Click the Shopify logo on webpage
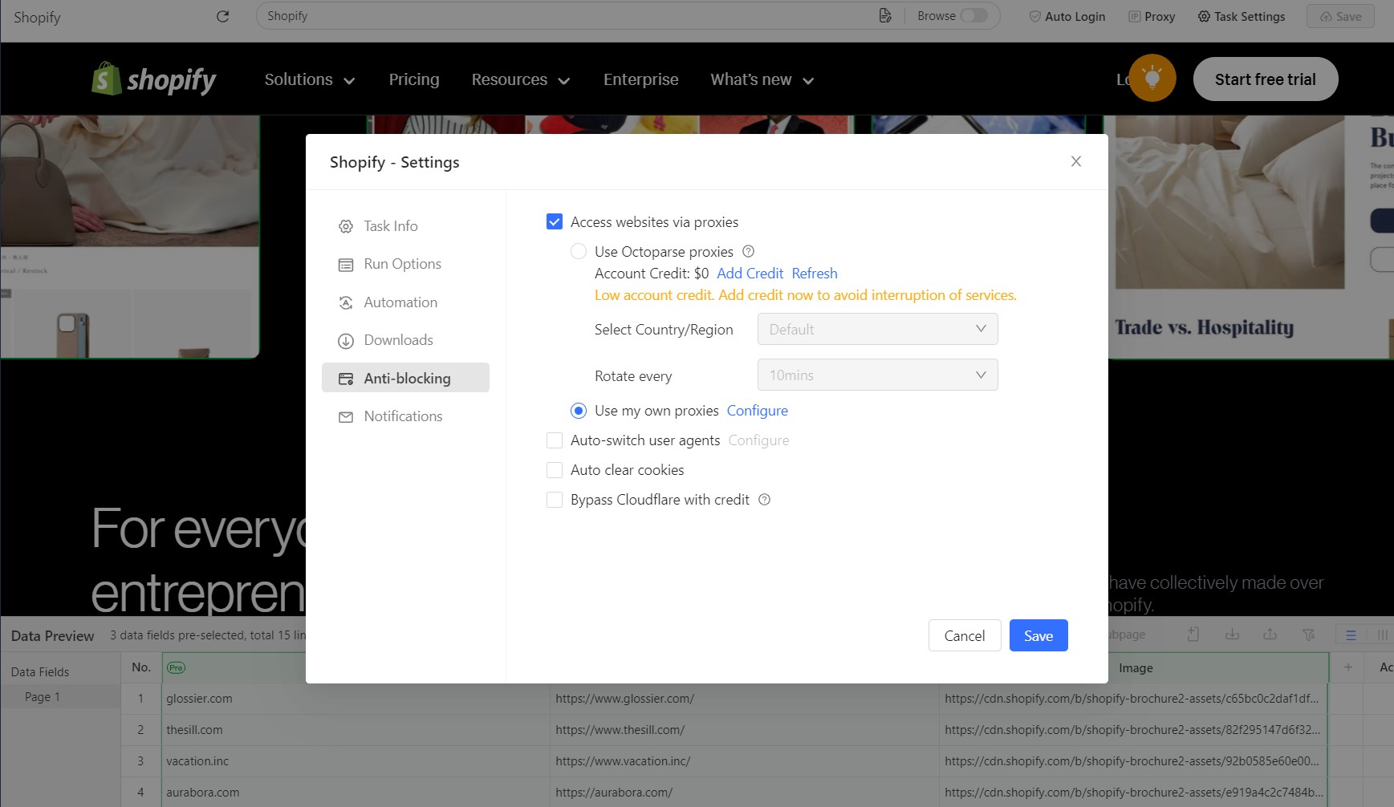The width and height of the screenshot is (1394, 807). tap(153, 79)
